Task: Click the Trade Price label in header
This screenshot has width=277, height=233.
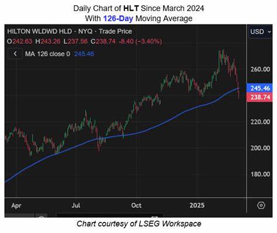Action: [x=115, y=32]
